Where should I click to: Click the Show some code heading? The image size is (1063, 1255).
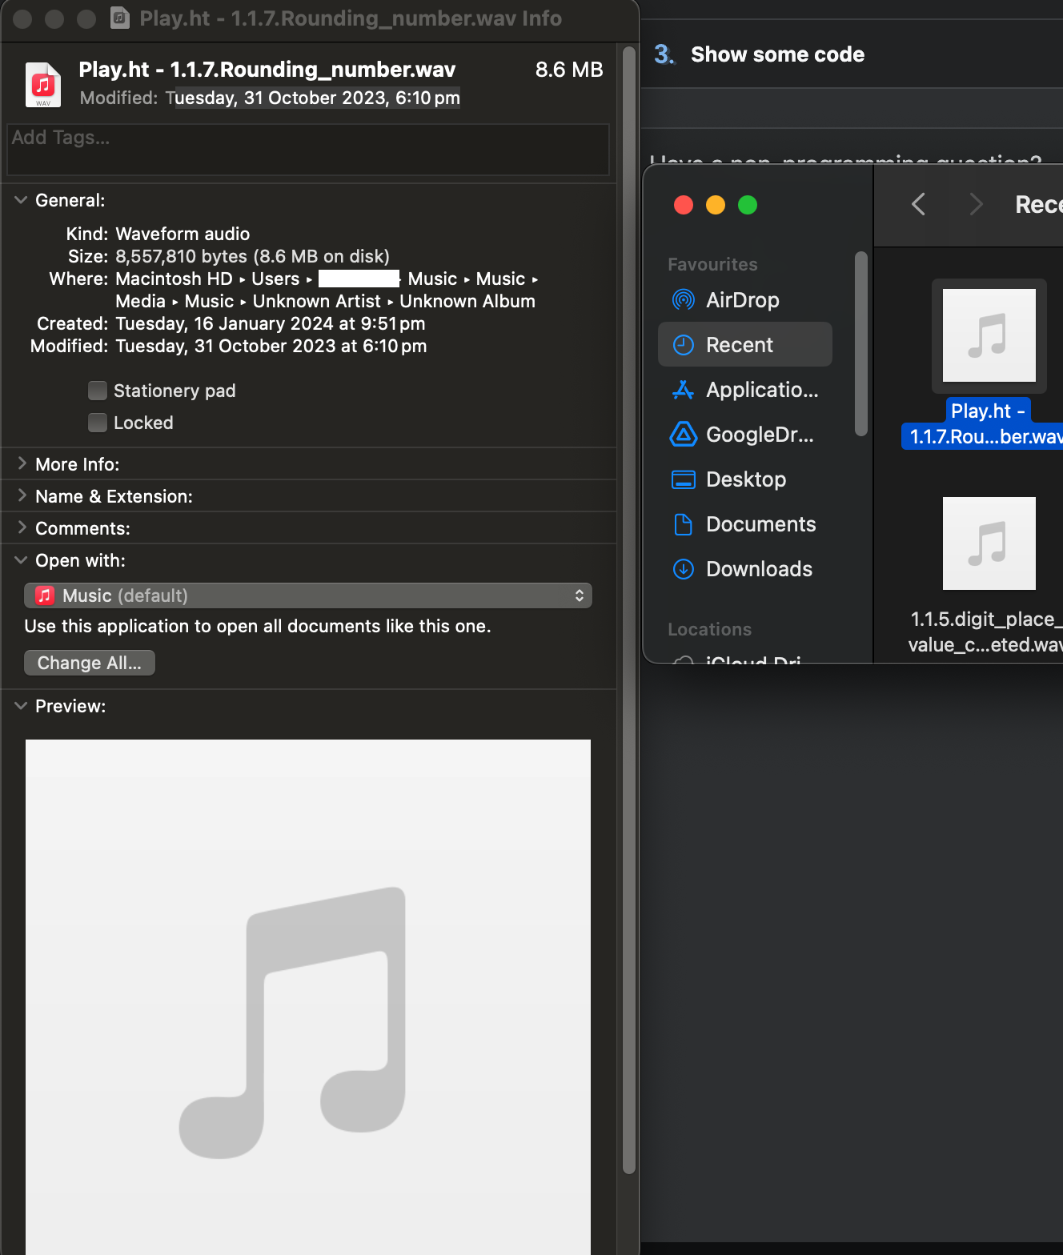click(x=777, y=54)
